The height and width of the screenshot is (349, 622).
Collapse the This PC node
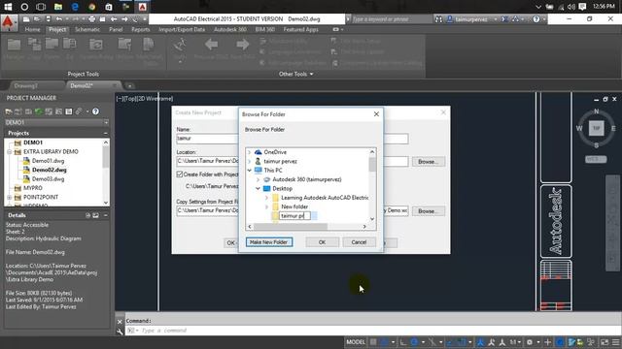250,171
